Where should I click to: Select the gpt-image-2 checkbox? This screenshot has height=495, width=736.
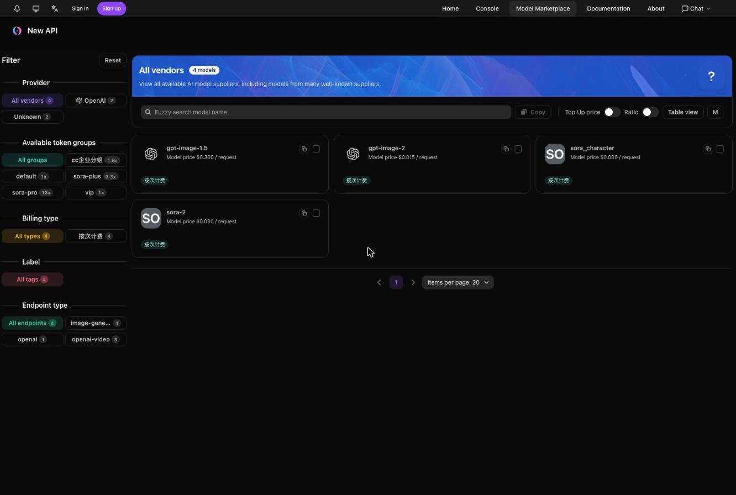518,149
